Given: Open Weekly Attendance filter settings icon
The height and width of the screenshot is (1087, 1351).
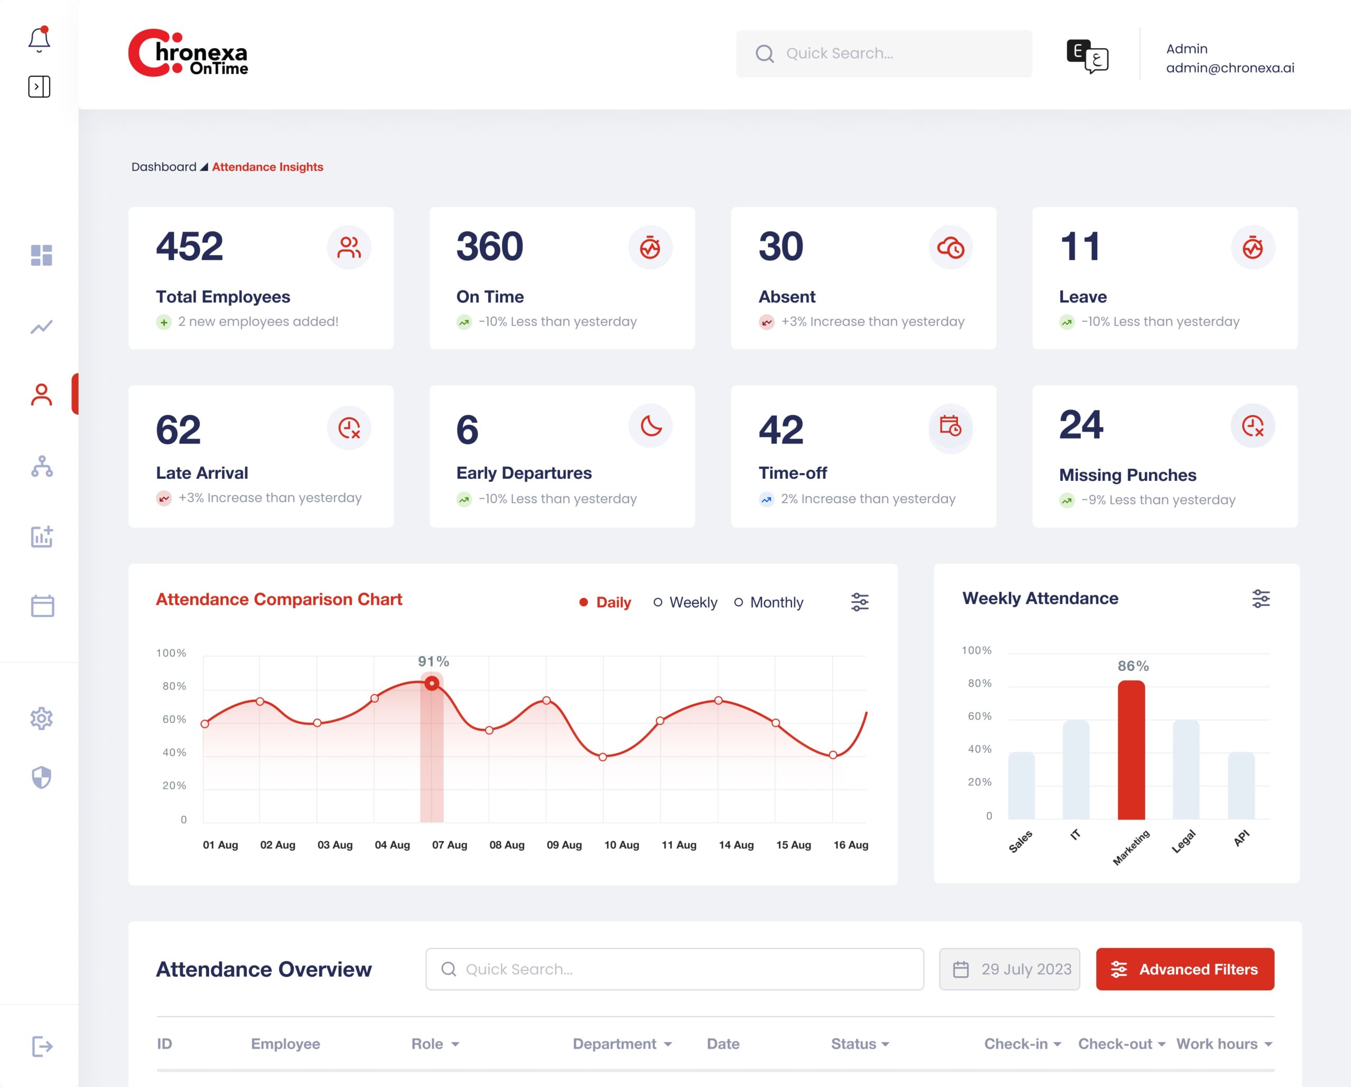Looking at the screenshot, I should pyautogui.click(x=1261, y=599).
